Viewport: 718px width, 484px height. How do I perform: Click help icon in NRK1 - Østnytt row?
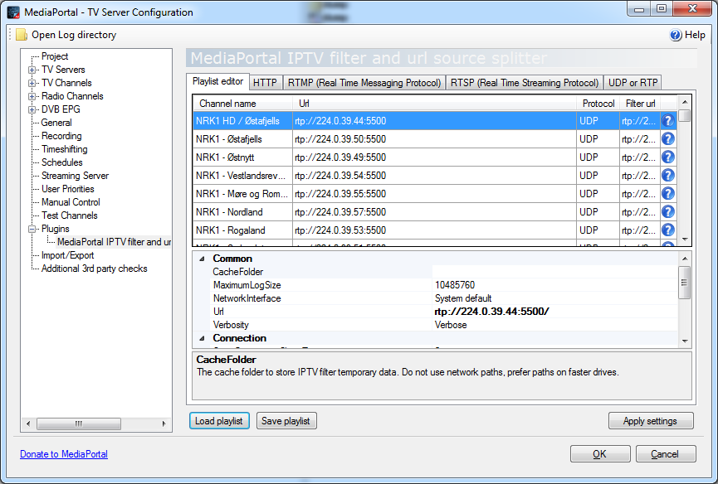[668, 157]
